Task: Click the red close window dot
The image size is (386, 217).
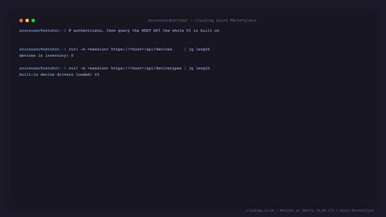Action: click(21, 20)
